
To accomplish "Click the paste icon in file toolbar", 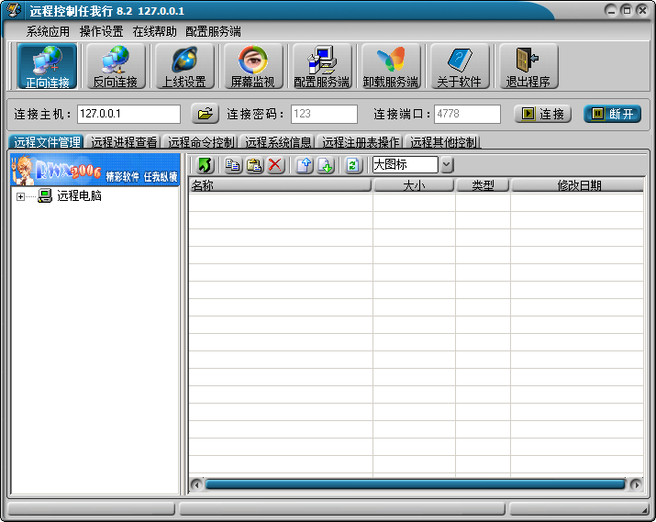I will pyautogui.click(x=254, y=165).
